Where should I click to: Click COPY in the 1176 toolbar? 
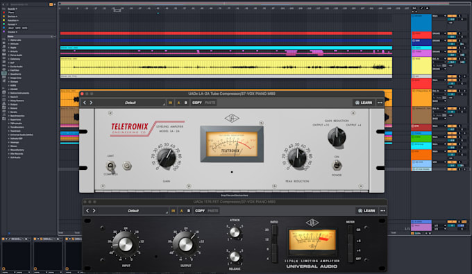tap(200, 211)
